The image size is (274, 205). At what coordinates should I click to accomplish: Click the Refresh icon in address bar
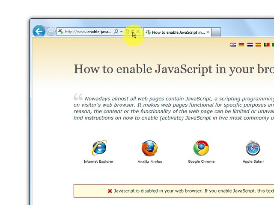(133, 32)
